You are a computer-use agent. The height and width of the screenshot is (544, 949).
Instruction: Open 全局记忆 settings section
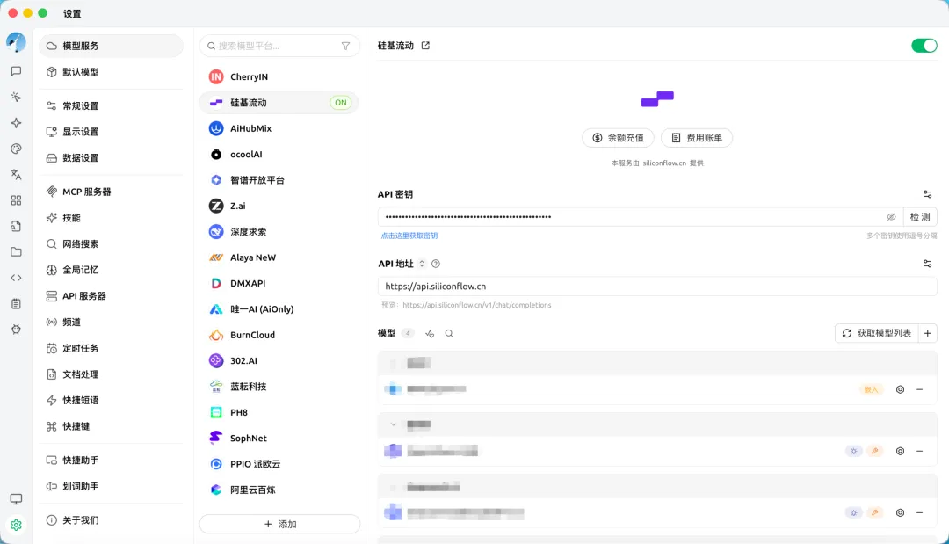pyautogui.click(x=111, y=270)
